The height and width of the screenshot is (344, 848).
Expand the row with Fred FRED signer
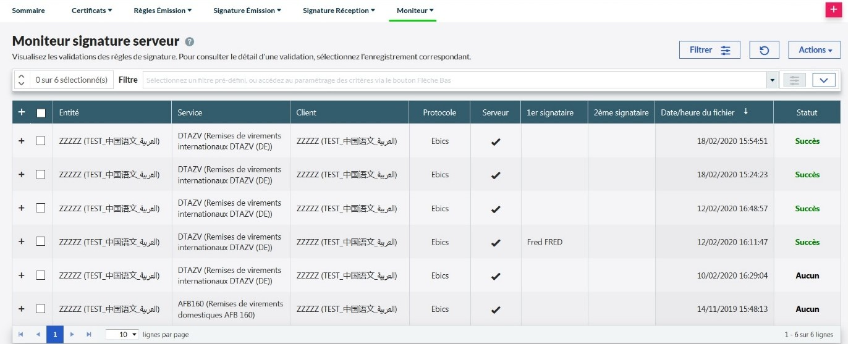point(22,242)
